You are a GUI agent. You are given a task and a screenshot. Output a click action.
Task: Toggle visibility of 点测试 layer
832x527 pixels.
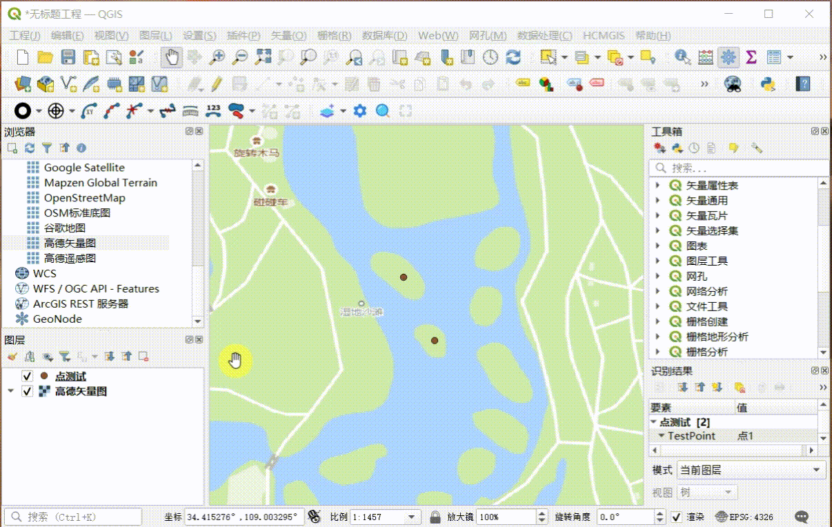pos(26,376)
